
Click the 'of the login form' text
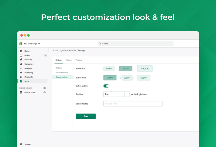139,94
